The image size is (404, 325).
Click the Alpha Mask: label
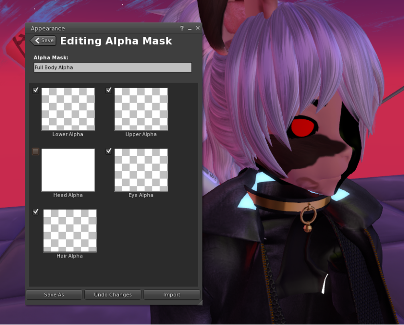point(51,58)
